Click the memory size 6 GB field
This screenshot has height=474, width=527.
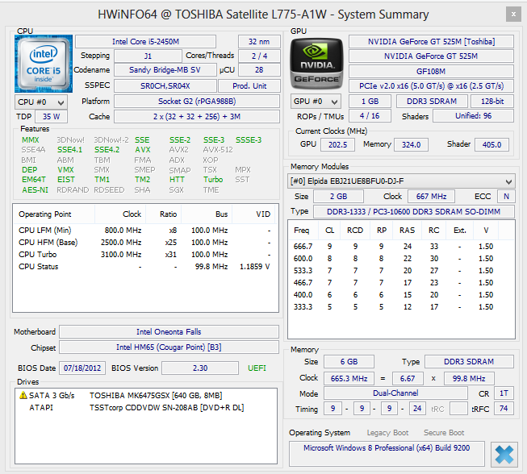[349, 361]
